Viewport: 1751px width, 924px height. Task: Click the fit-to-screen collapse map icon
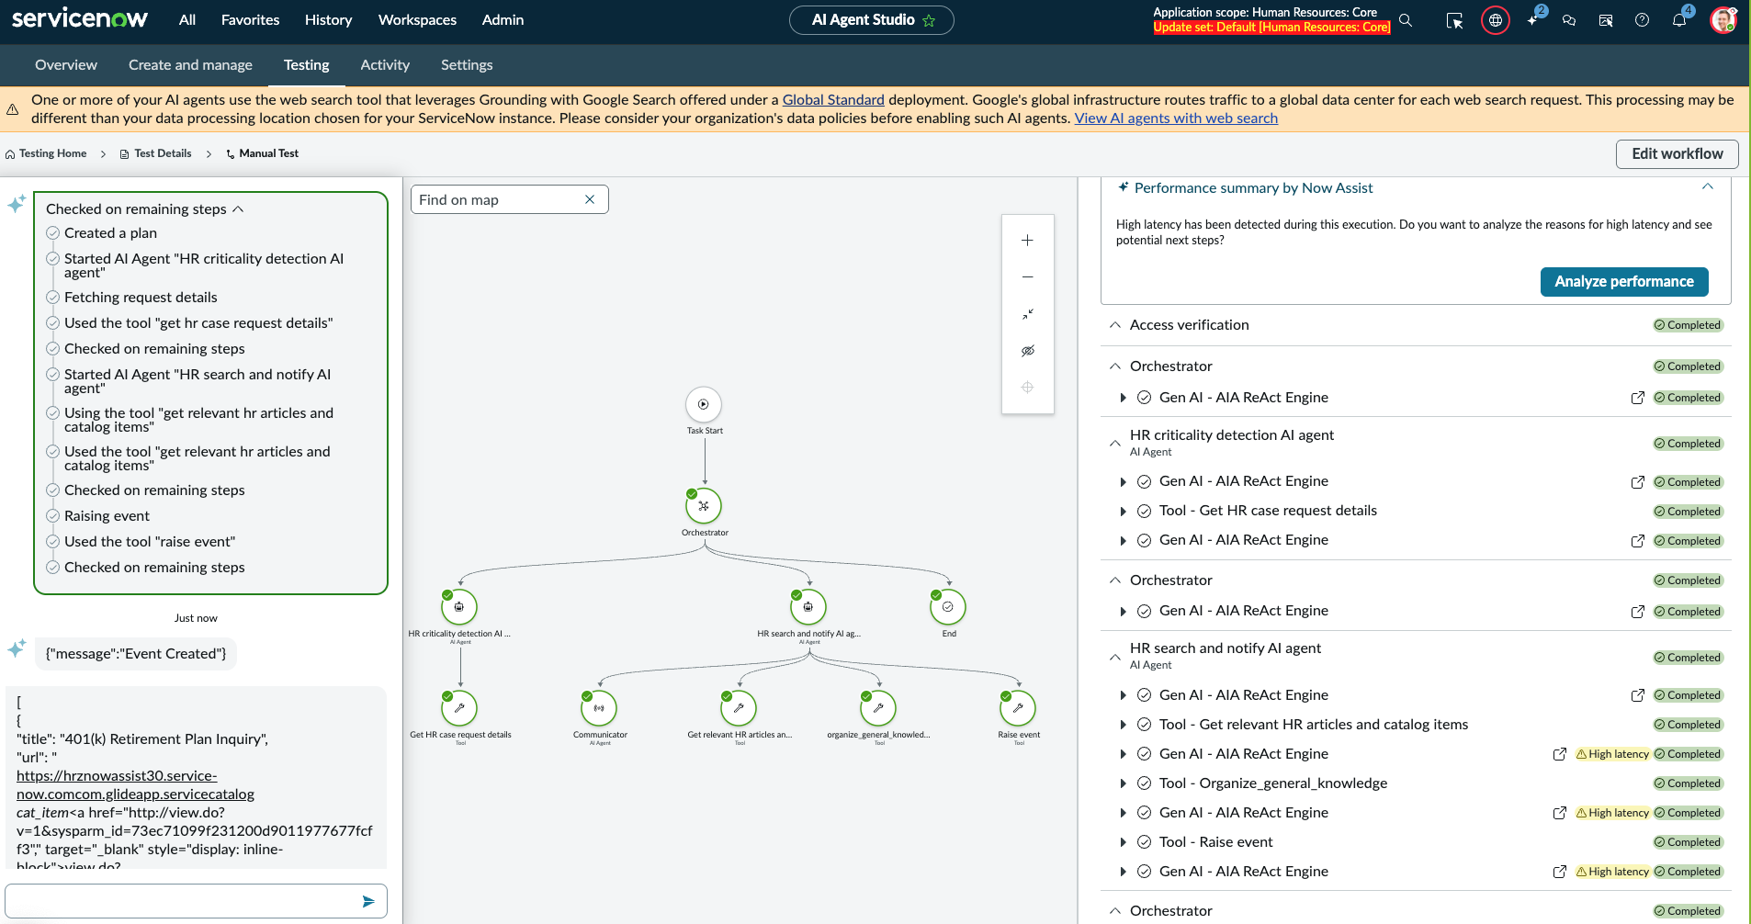pos(1027,314)
